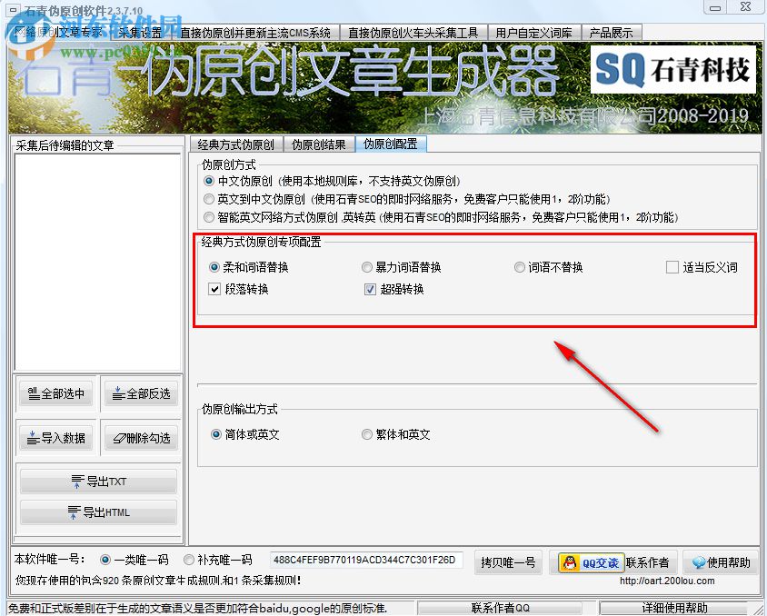Open 直接伪原创并更新主流CMS系统 tab
The width and height of the screenshot is (767, 616).
click(255, 33)
